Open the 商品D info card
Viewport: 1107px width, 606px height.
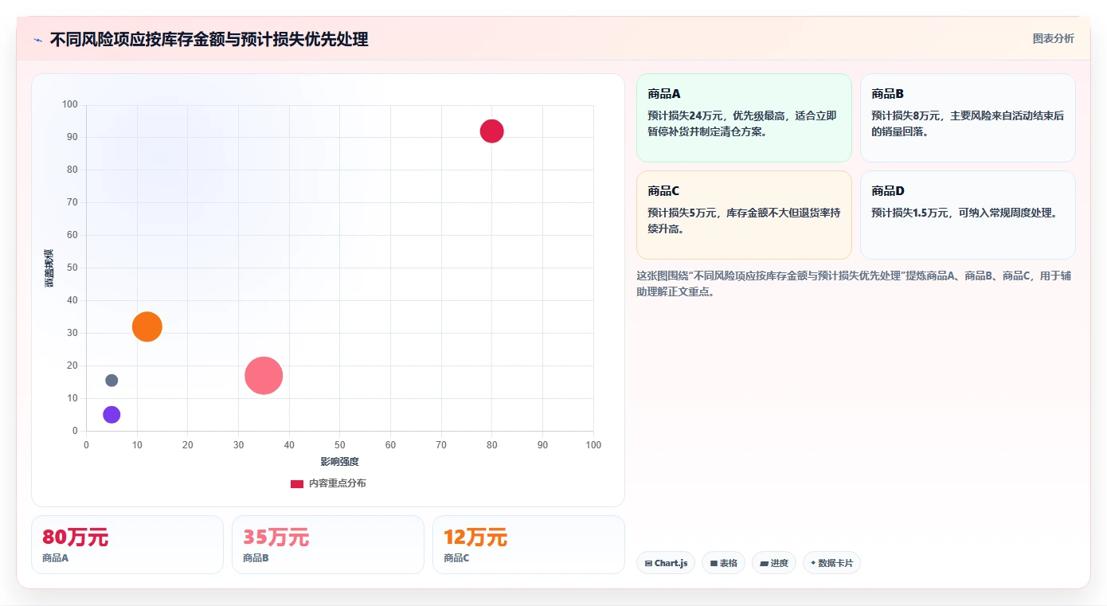tap(968, 215)
